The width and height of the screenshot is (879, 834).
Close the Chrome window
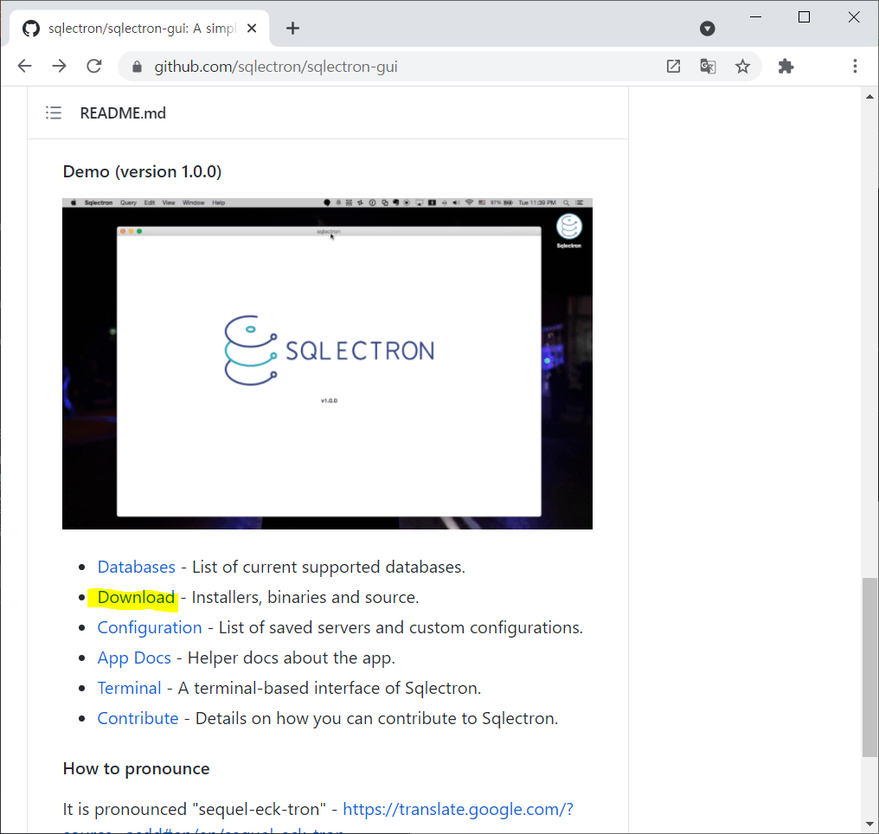point(854,16)
